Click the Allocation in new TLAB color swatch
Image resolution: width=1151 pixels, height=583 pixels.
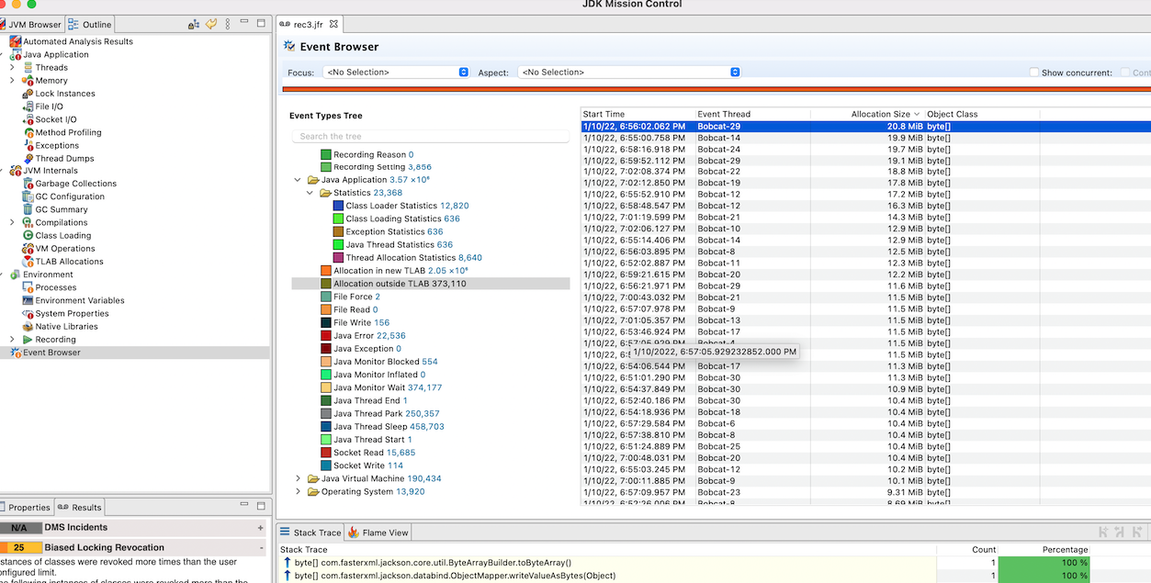[326, 271]
